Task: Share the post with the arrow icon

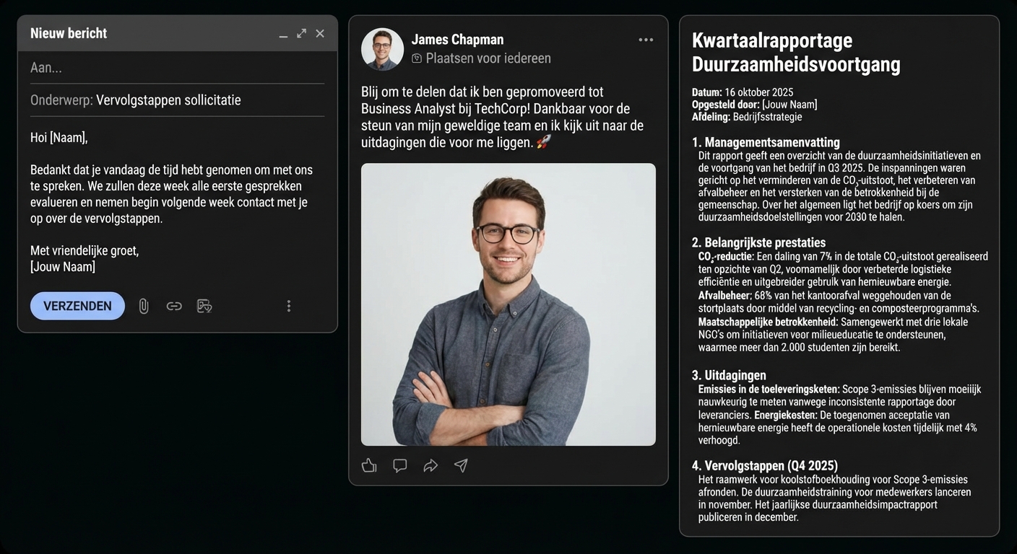Action: coord(430,465)
